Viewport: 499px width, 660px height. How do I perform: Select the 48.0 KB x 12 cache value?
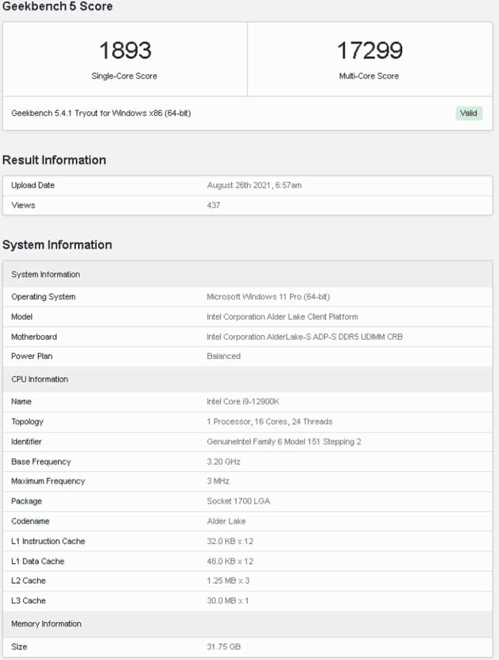pos(230,561)
